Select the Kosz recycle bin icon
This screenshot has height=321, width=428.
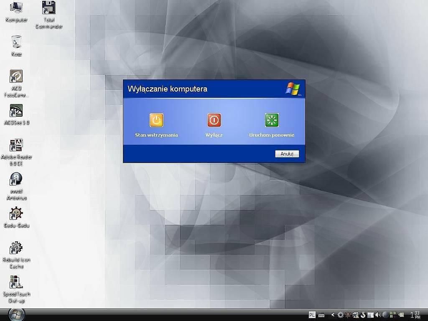pyautogui.click(x=16, y=46)
